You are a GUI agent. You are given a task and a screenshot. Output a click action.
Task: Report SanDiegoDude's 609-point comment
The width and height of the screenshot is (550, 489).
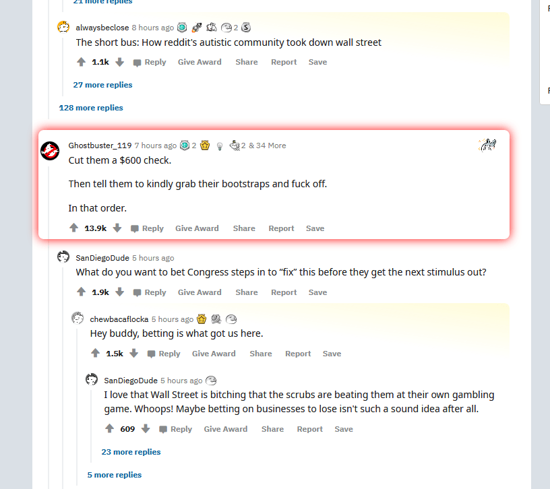pos(309,429)
